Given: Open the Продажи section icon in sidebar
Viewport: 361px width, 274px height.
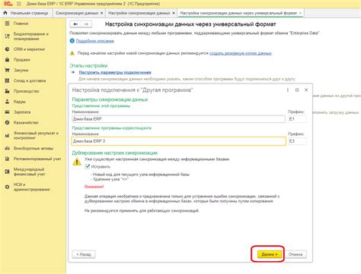Looking at the screenshot, I should point(7,60).
